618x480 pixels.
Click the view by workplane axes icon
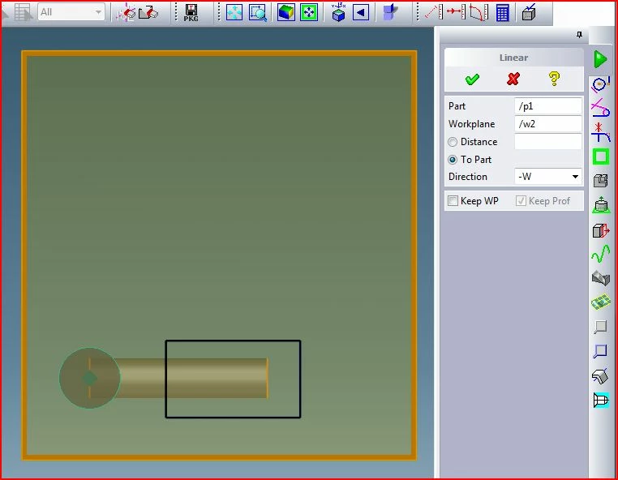pos(338,12)
